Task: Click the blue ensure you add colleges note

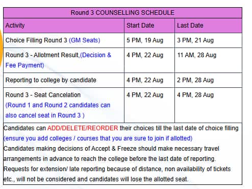Action: [98, 138]
